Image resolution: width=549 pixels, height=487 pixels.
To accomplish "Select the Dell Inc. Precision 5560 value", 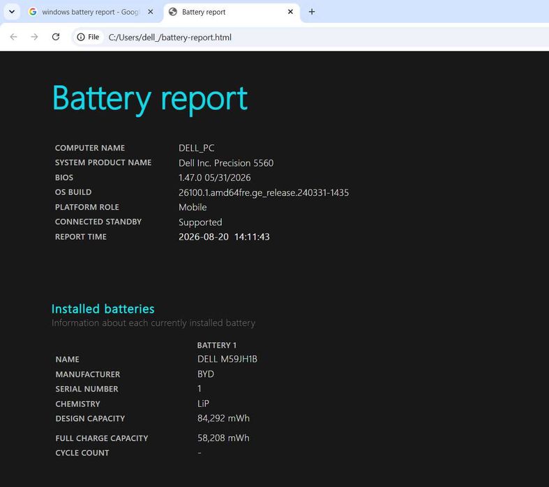I will (x=226, y=163).
